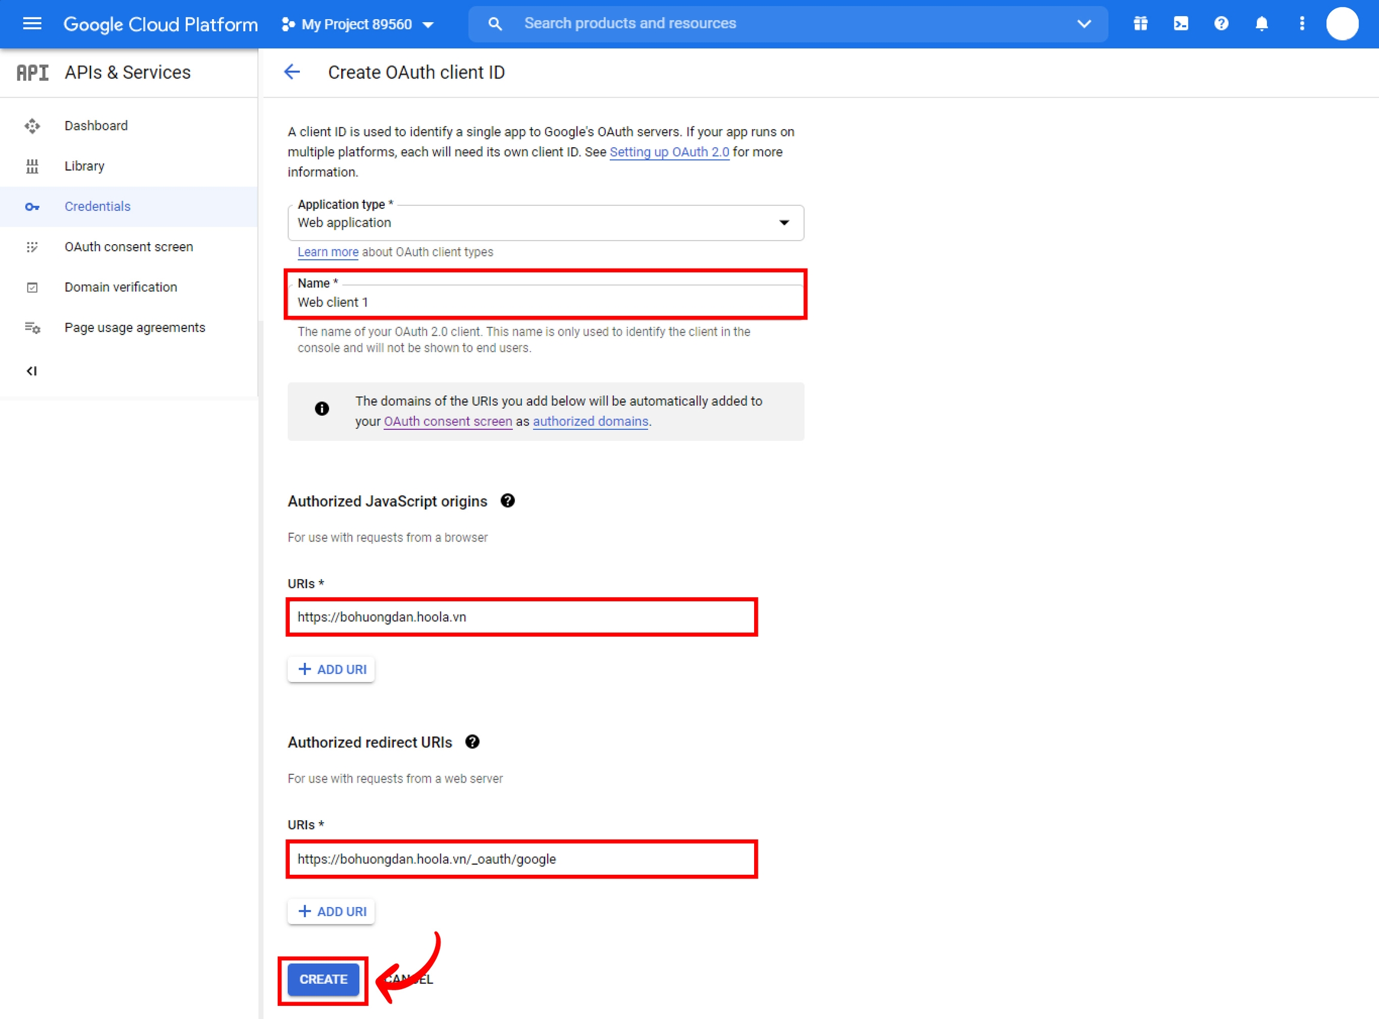
Task: Click help icon next to Authorized redirect URIs
Action: point(472,742)
